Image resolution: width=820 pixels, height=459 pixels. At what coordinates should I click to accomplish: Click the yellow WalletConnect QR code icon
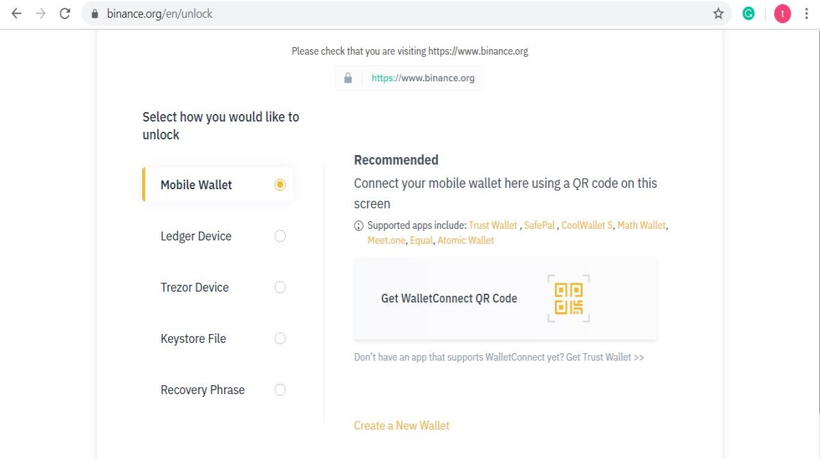pyautogui.click(x=569, y=298)
